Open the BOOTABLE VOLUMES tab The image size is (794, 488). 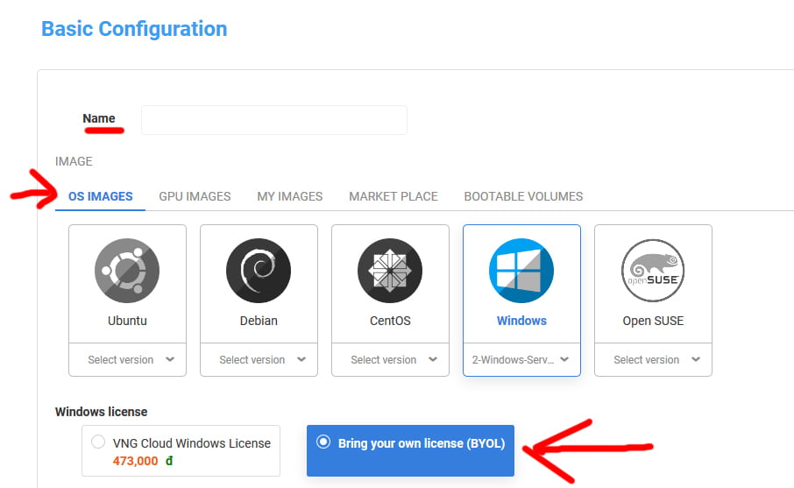[x=523, y=196]
